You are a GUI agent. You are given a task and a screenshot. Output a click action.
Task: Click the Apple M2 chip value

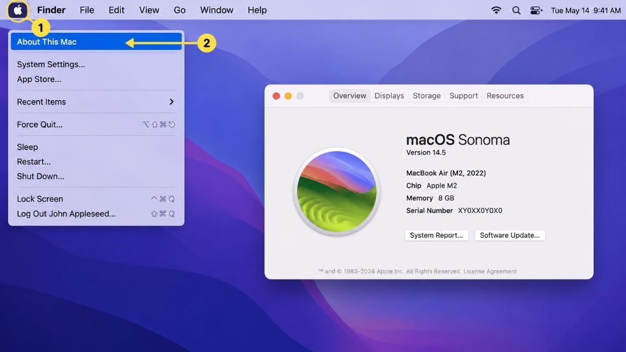coord(442,186)
